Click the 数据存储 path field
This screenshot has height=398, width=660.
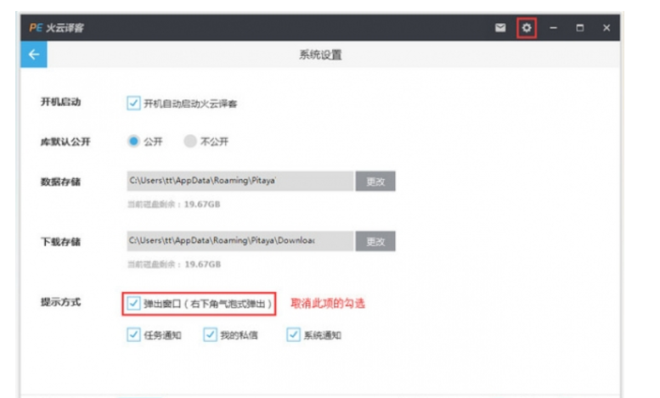240,181
